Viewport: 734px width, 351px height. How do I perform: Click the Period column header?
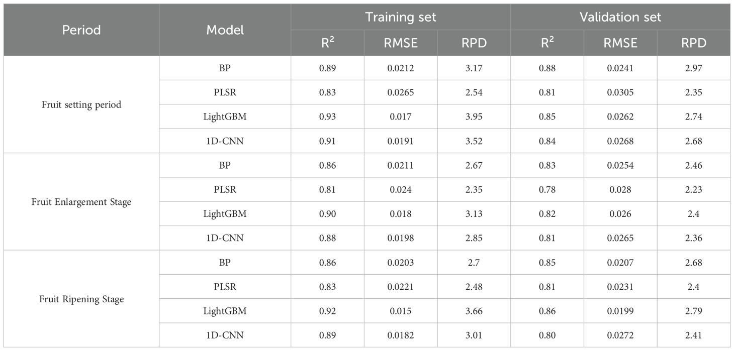click(x=81, y=30)
